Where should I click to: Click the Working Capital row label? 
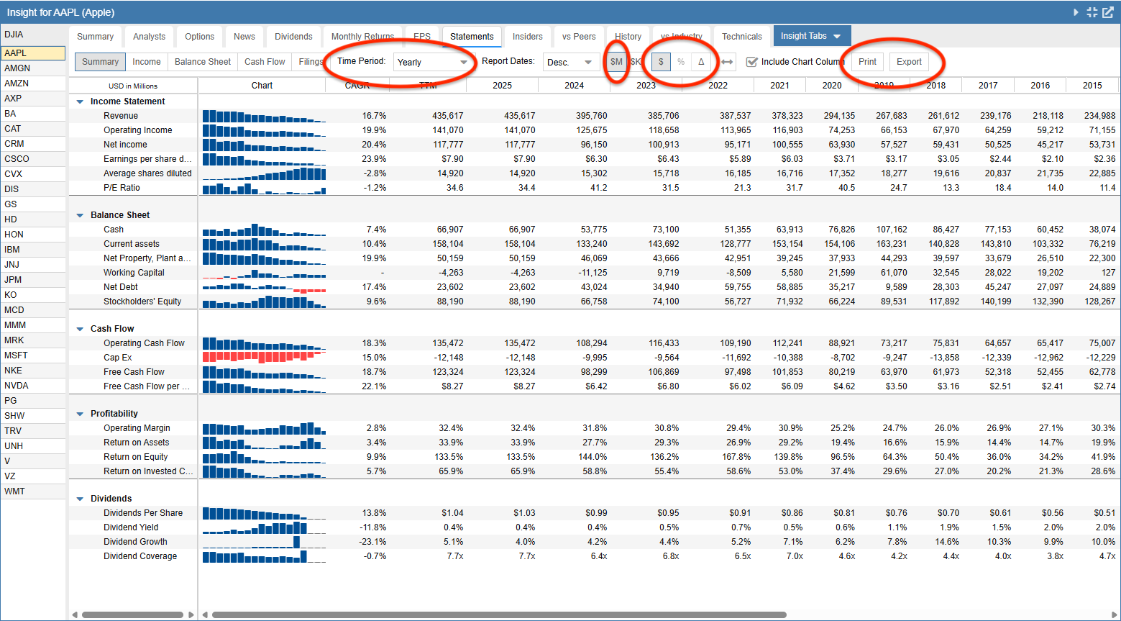tap(134, 273)
